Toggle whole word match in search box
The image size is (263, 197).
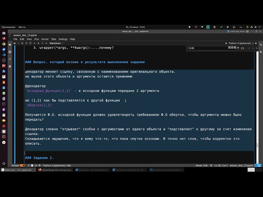(x=232, y=48)
